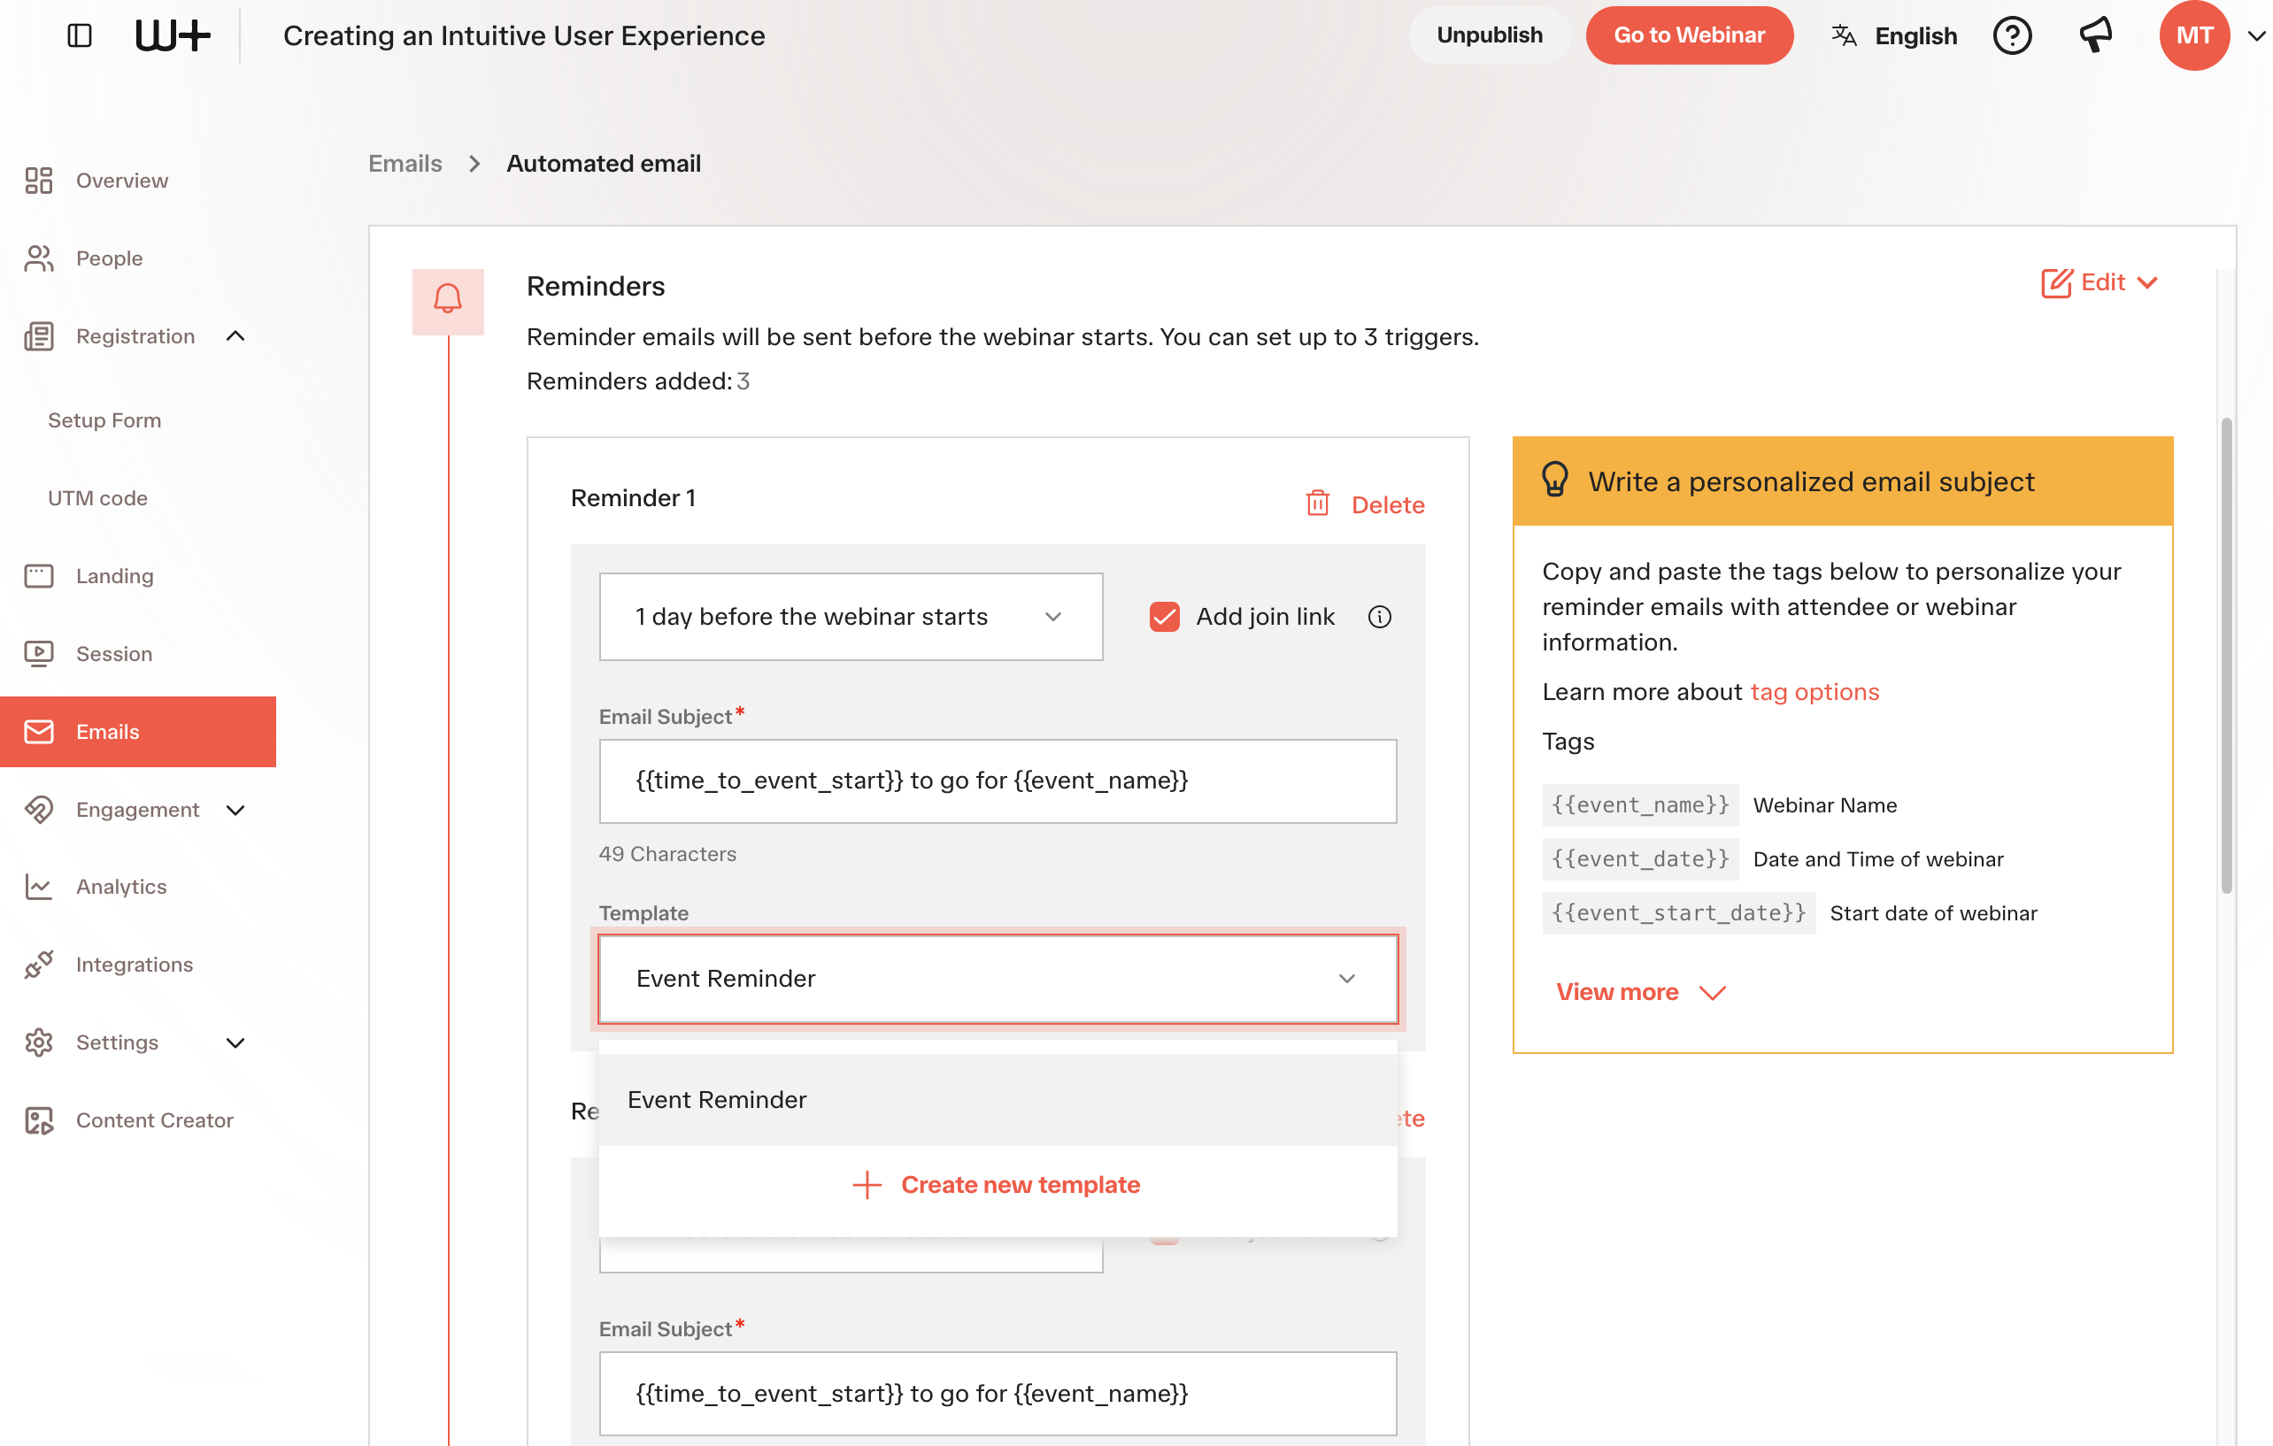Click the {{event_date}} tag
2273x1446 pixels.
coord(1640,859)
